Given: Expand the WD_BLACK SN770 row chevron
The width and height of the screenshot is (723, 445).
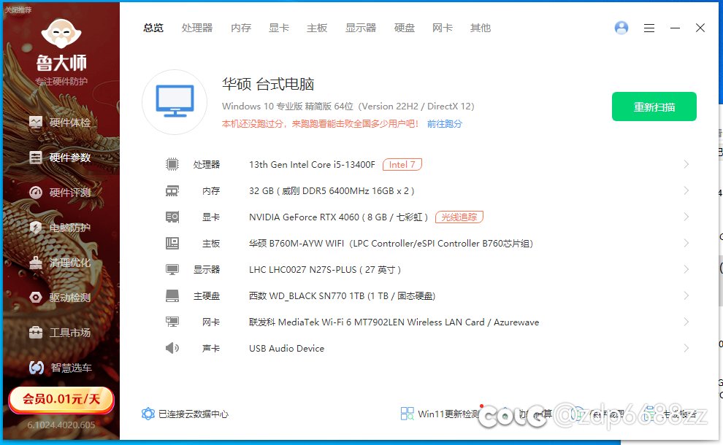Looking at the screenshot, I should click(x=686, y=295).
